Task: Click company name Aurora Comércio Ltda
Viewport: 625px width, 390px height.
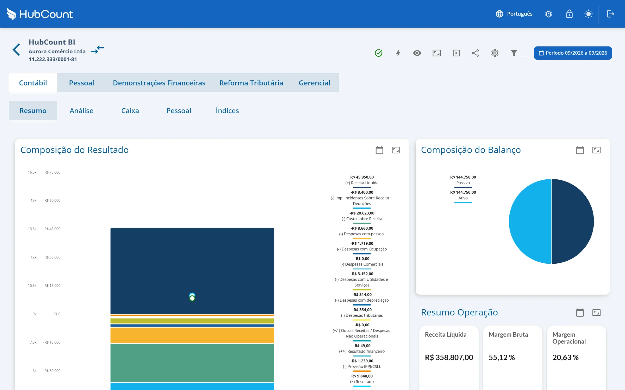Action: click(x=57, y=51)
